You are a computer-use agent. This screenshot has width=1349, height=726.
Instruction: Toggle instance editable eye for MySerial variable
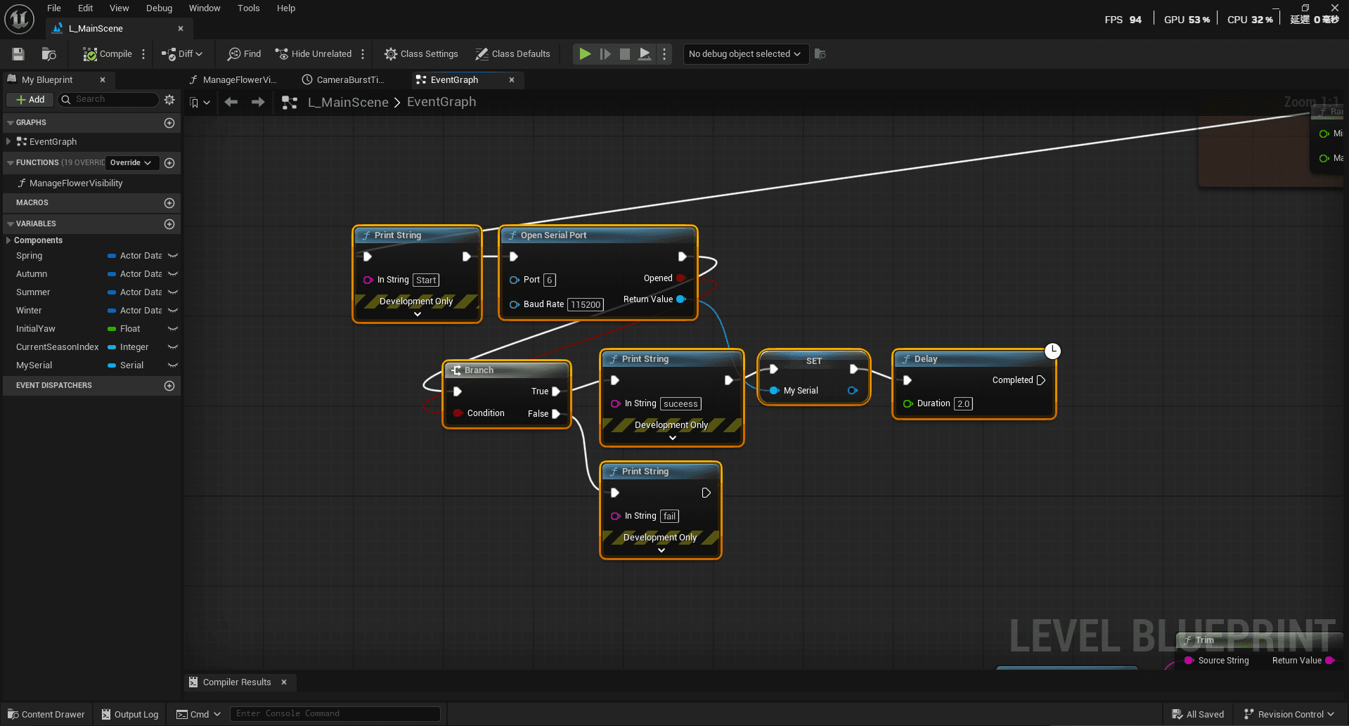(173, 365)
